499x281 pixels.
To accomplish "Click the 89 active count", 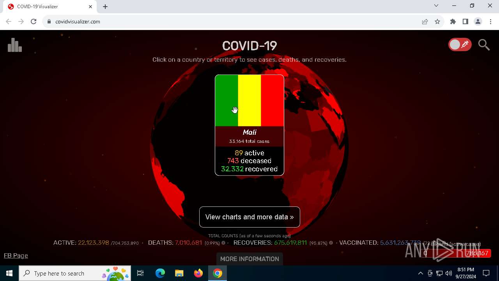I will tap(249, 153).
